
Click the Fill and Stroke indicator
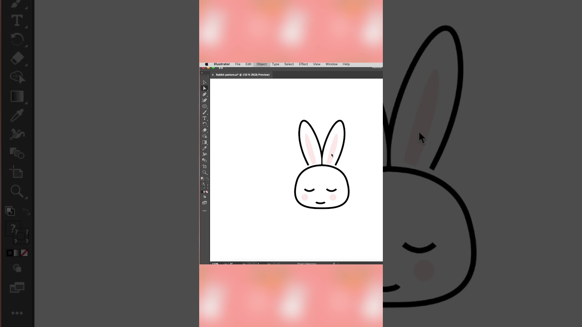click(x=205, y=185)
